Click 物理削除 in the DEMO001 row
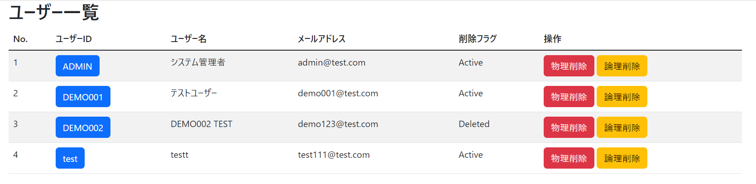Viewport: 756px width, 184px height. pos(569,97)
